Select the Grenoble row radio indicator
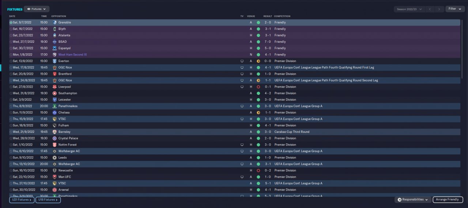468x208 pixels. point(11,23)
